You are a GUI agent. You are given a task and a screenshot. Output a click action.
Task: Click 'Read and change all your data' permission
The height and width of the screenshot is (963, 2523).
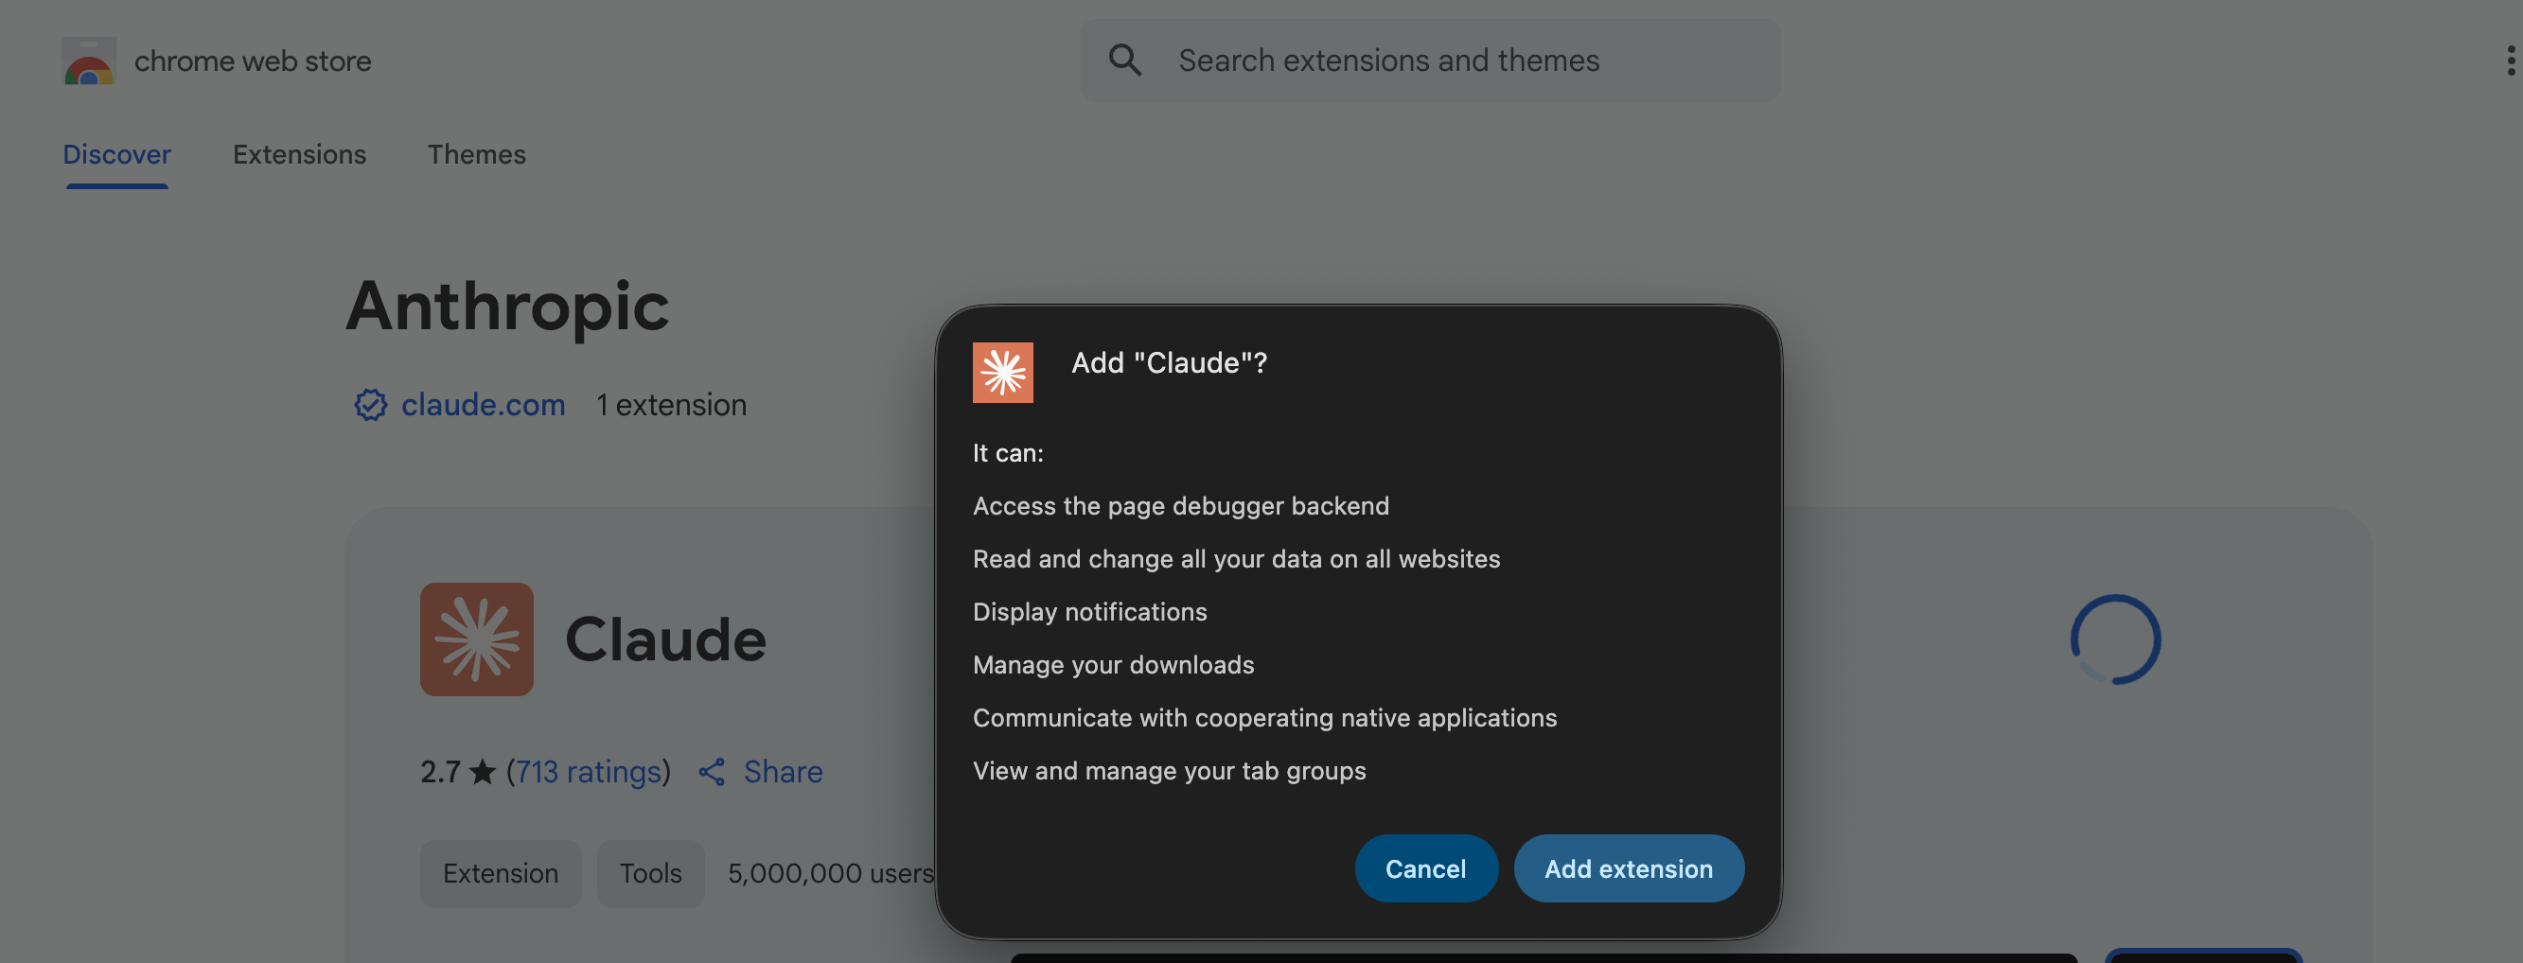(1236, 559)
